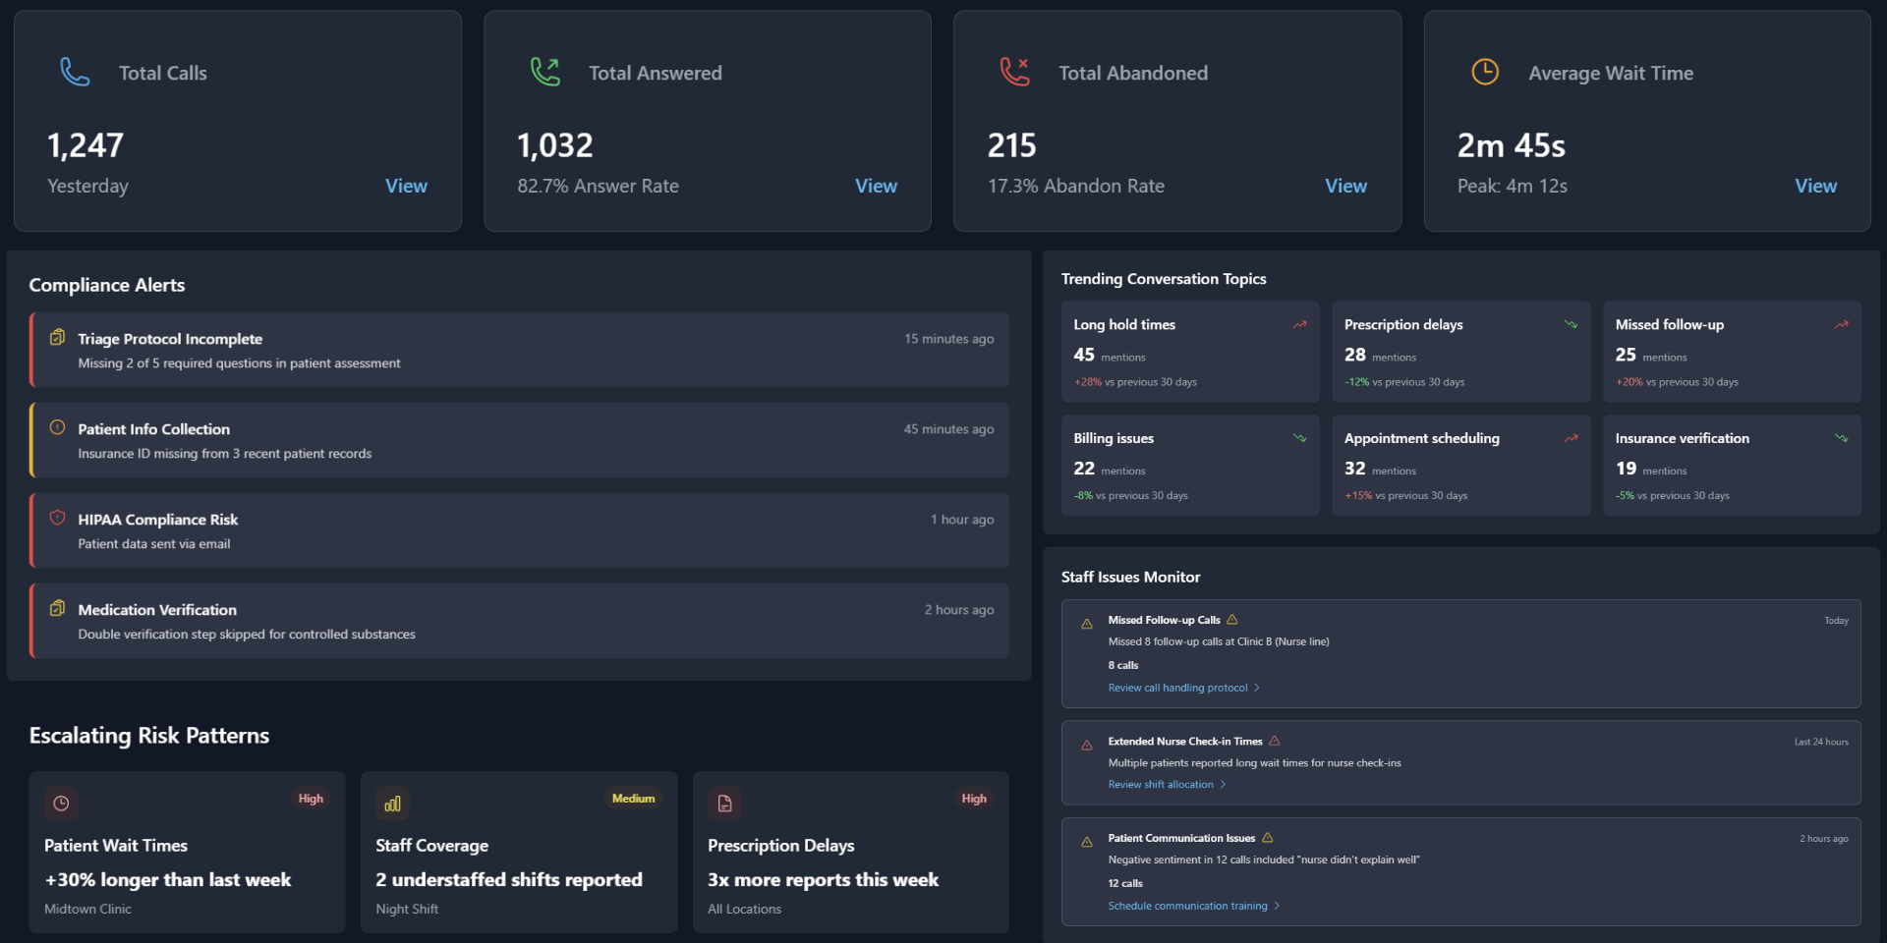Image resolution: width=1887 pixels, height=943 pixels.
Task: Click the Total Calls phone icon
Action: tap(76, 72)
